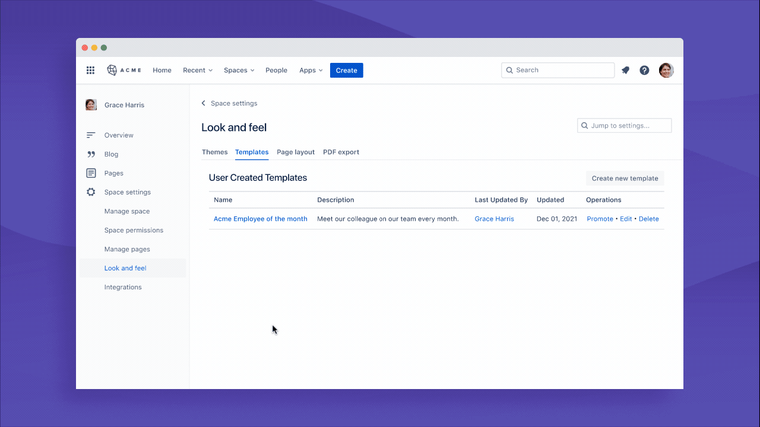
Task: Open notifications rocket icon
Action: (x=625, y=70)
